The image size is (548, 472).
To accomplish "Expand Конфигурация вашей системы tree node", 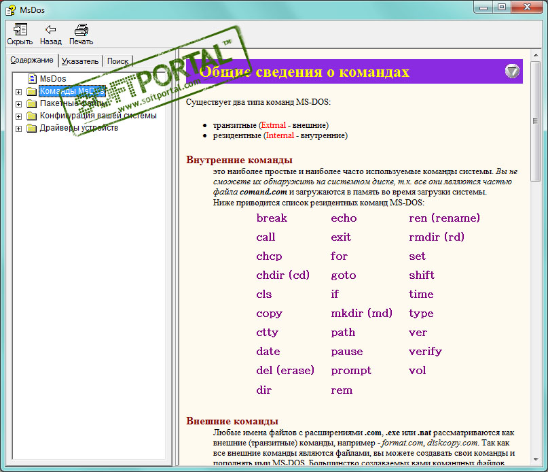I will click(x=18, y=116).
